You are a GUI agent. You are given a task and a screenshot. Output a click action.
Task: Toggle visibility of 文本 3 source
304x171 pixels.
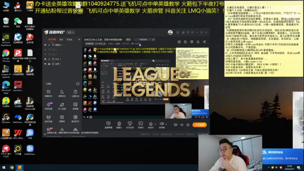click(x=45, y=50)
